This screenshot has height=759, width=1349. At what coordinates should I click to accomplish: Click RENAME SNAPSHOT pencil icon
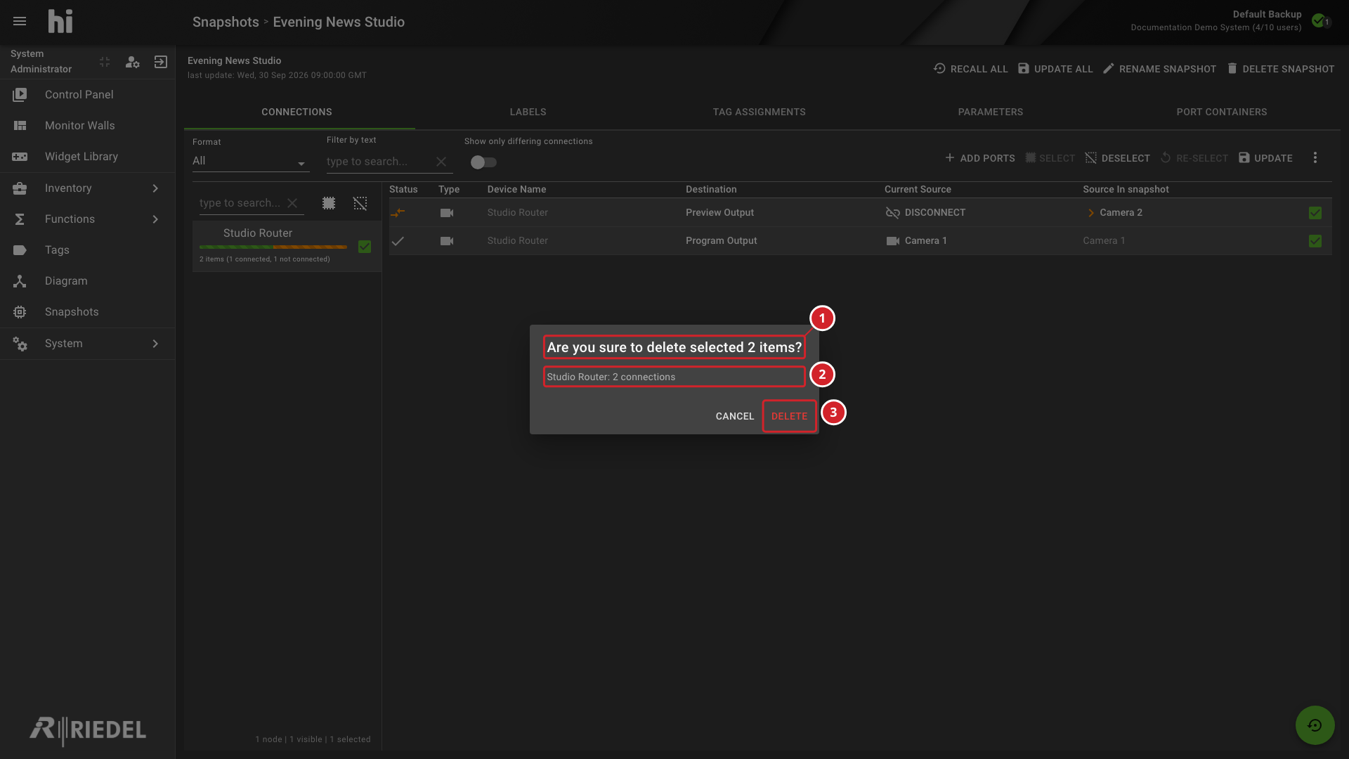pyautogui.click(x=1109, y=68)
